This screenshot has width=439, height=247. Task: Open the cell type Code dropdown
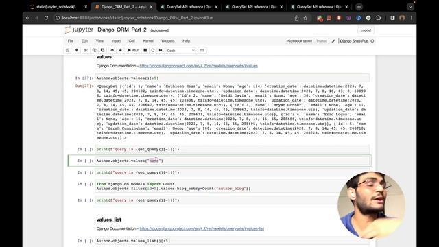point(180,50)
